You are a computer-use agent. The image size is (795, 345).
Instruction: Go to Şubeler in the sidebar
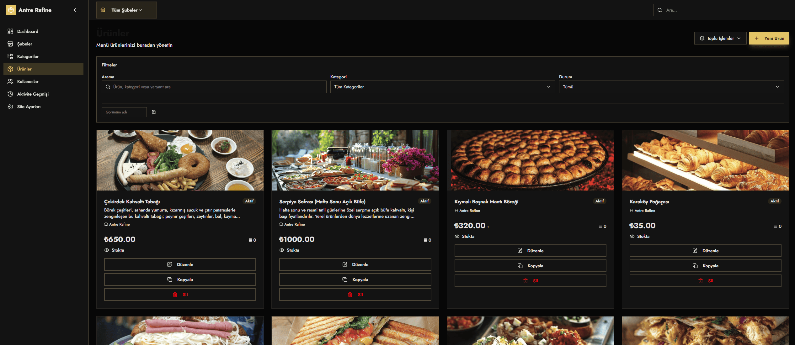point(43,44)
